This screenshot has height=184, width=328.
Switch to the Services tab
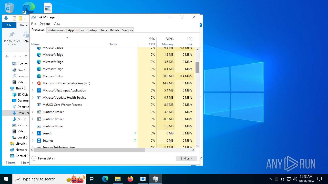click(127, 30)
